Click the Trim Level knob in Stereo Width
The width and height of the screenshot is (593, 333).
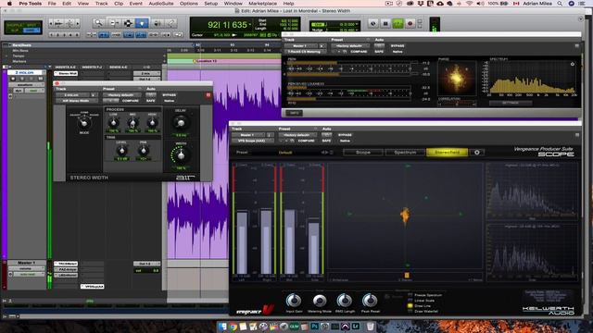(121, 151)
